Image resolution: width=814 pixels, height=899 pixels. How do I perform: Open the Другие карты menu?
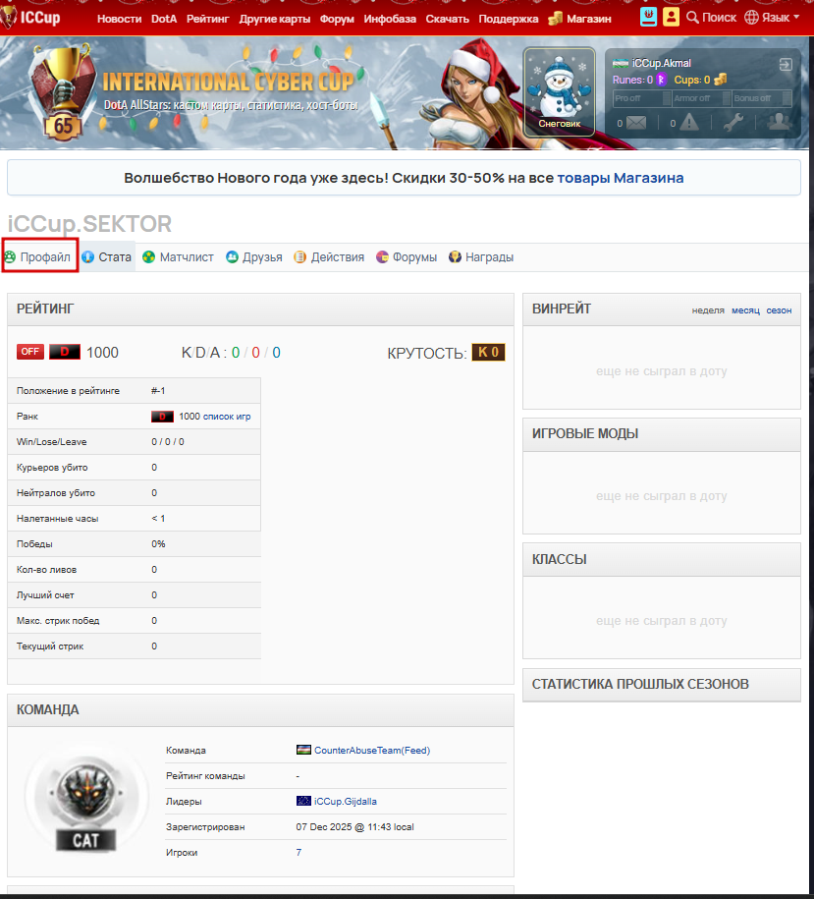(x=274, y=19)
